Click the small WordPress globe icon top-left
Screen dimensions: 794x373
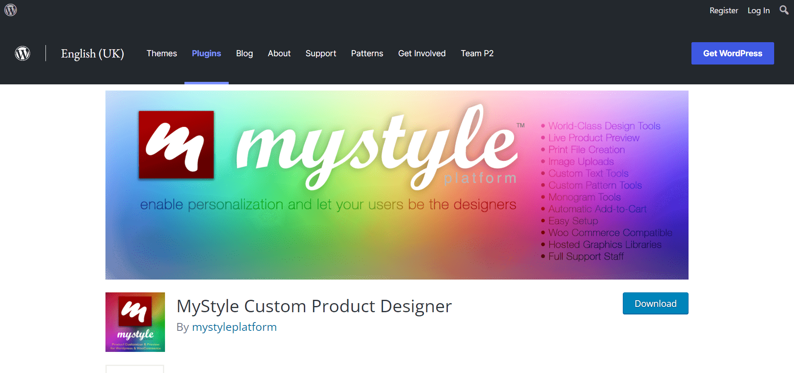pyautogui.click(x=10, y=10)
